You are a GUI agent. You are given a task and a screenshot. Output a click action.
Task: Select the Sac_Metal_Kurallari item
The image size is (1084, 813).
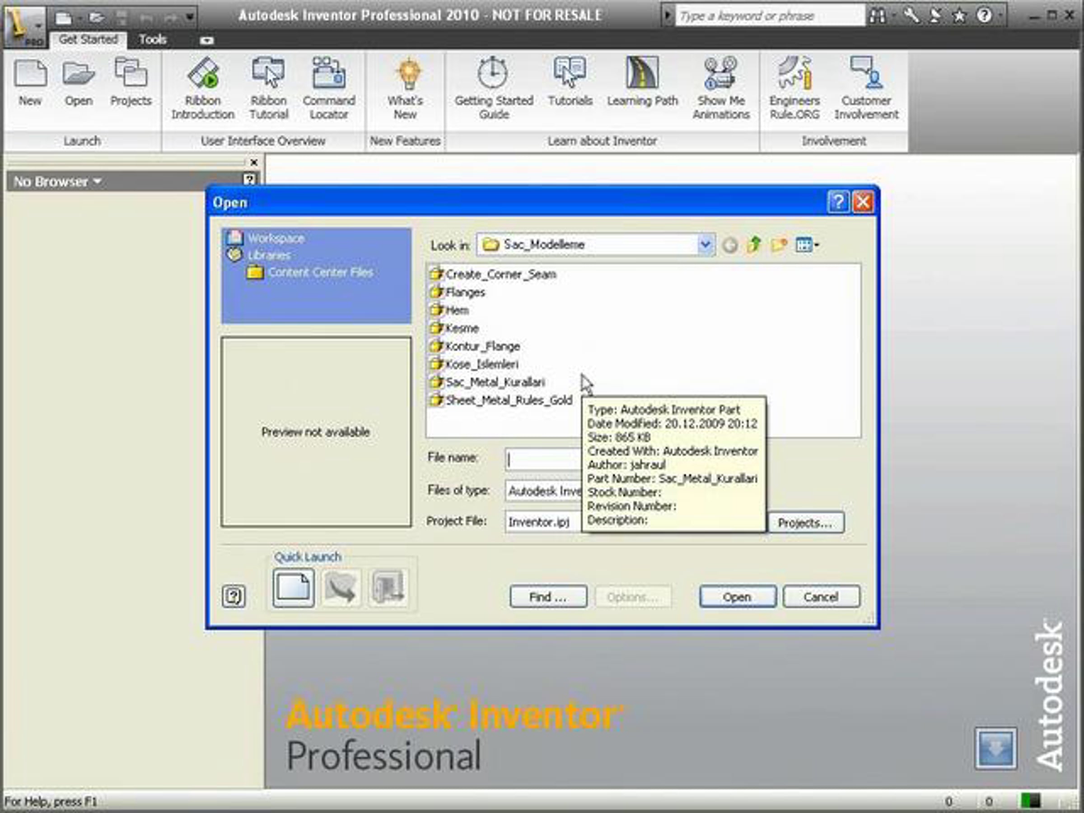click(x=487, y=382)
